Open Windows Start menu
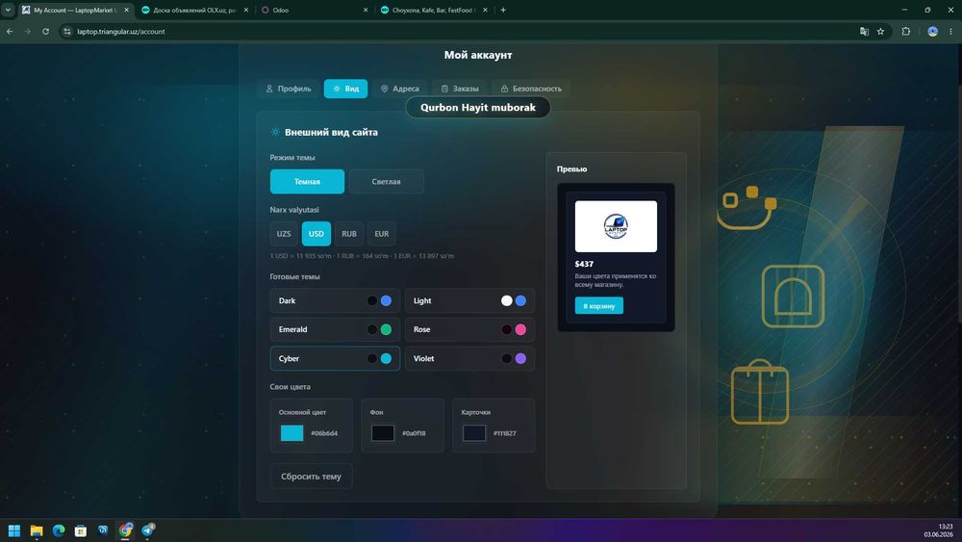The image size is (962, 542). pyautogui.click(x=14, y=530)
